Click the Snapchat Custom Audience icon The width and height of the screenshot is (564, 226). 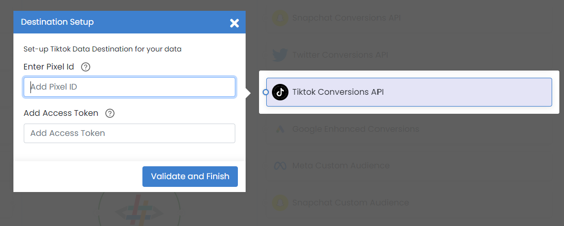tap(280, 203)
